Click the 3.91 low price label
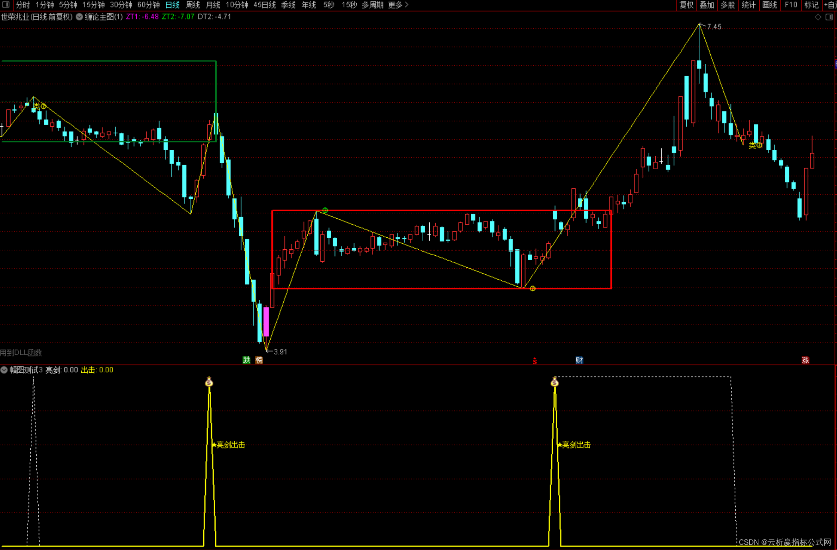The height and width of the screenshot is (550, 837). [281, 352]
